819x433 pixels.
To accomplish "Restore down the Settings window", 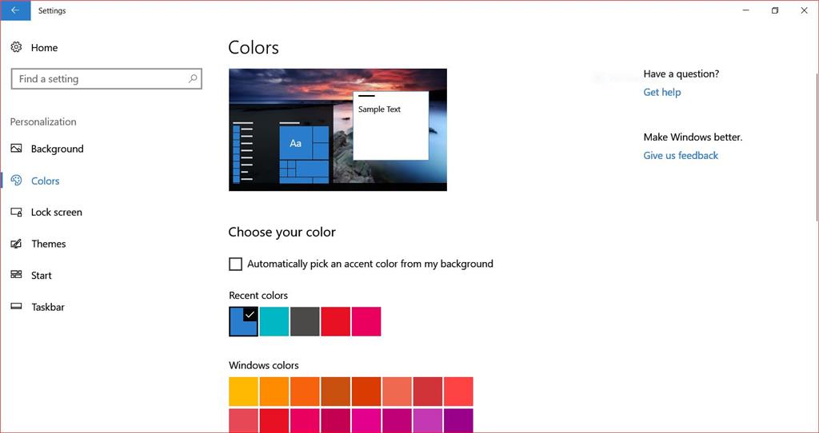I will pos(775,10).
